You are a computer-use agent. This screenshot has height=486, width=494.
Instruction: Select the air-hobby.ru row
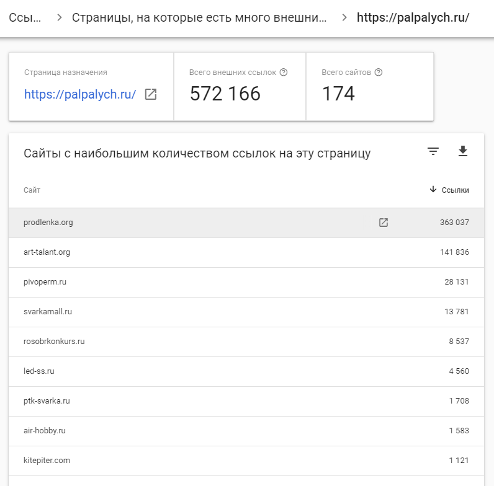246,431
